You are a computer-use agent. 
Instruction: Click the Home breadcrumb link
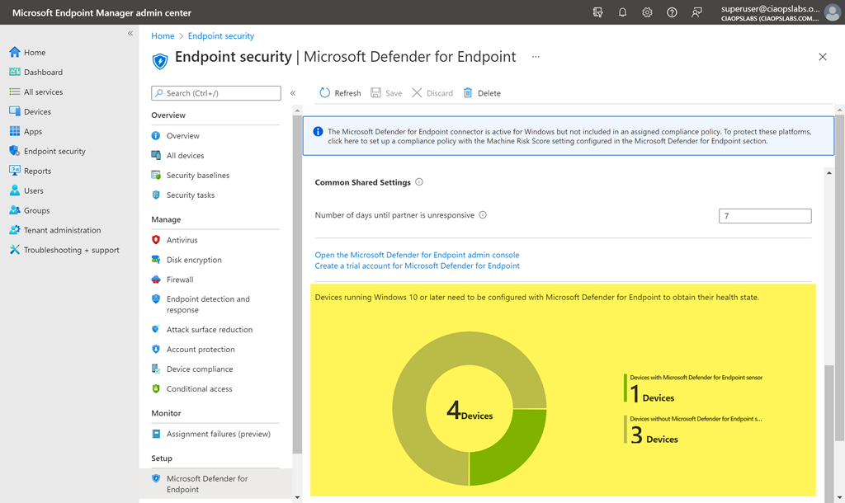(163, 36)
